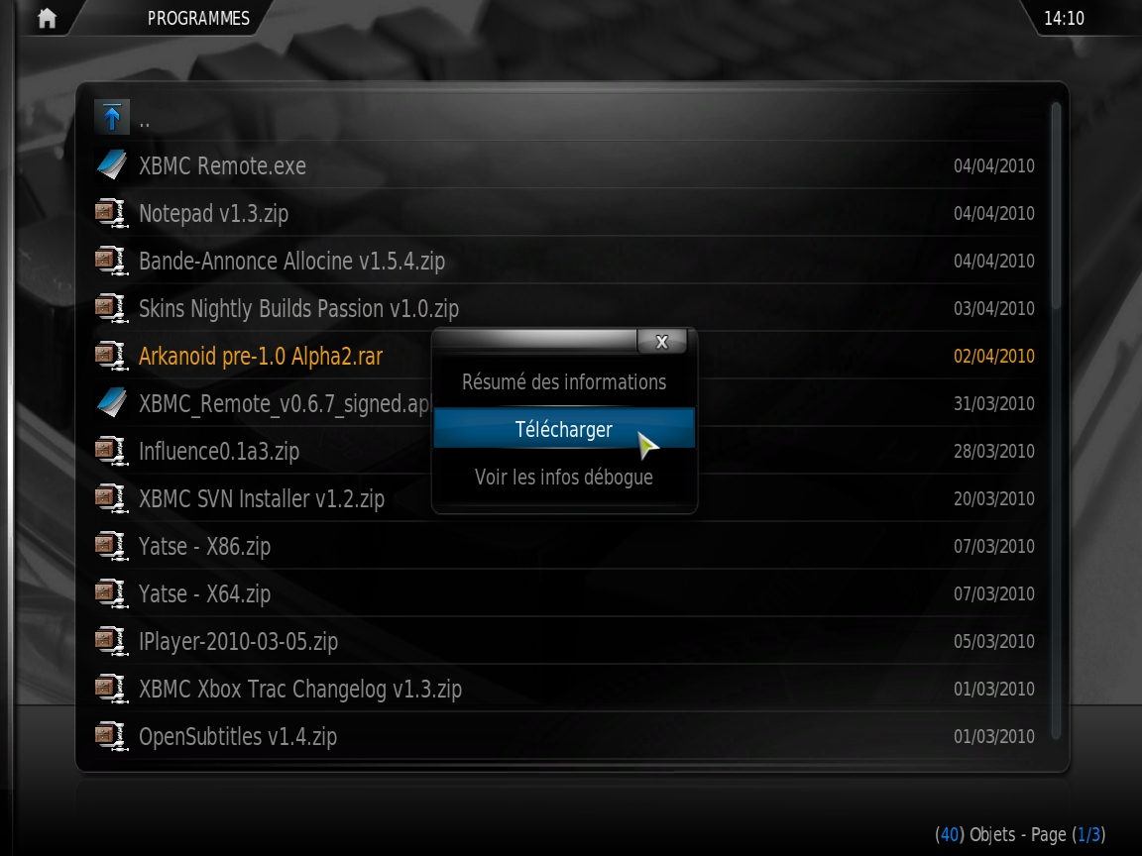Viewport: 1142px width, 856px height.
Task: Click the OpenSubtitles v1.4.zip archive icon
Action: [111, 736]
